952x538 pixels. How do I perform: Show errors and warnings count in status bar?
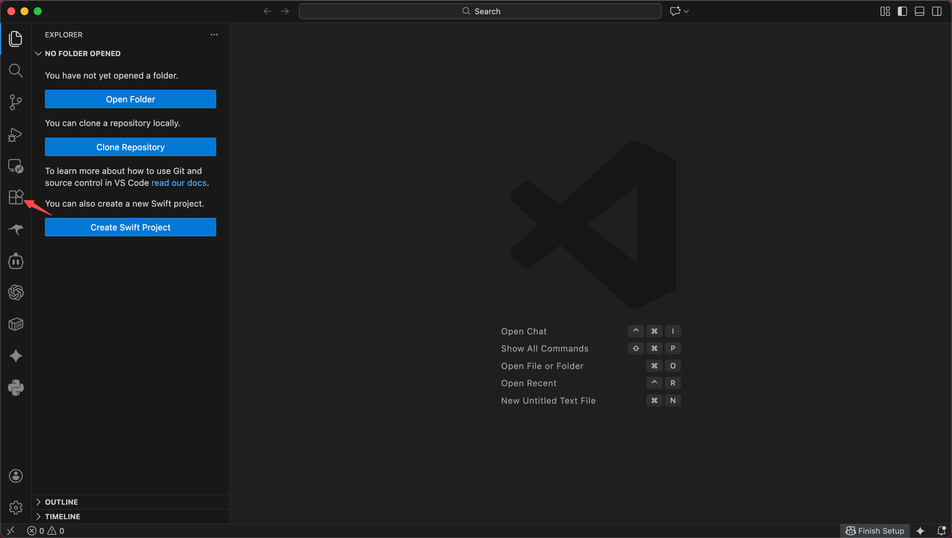pyautogui.click(x=46, y=531)
